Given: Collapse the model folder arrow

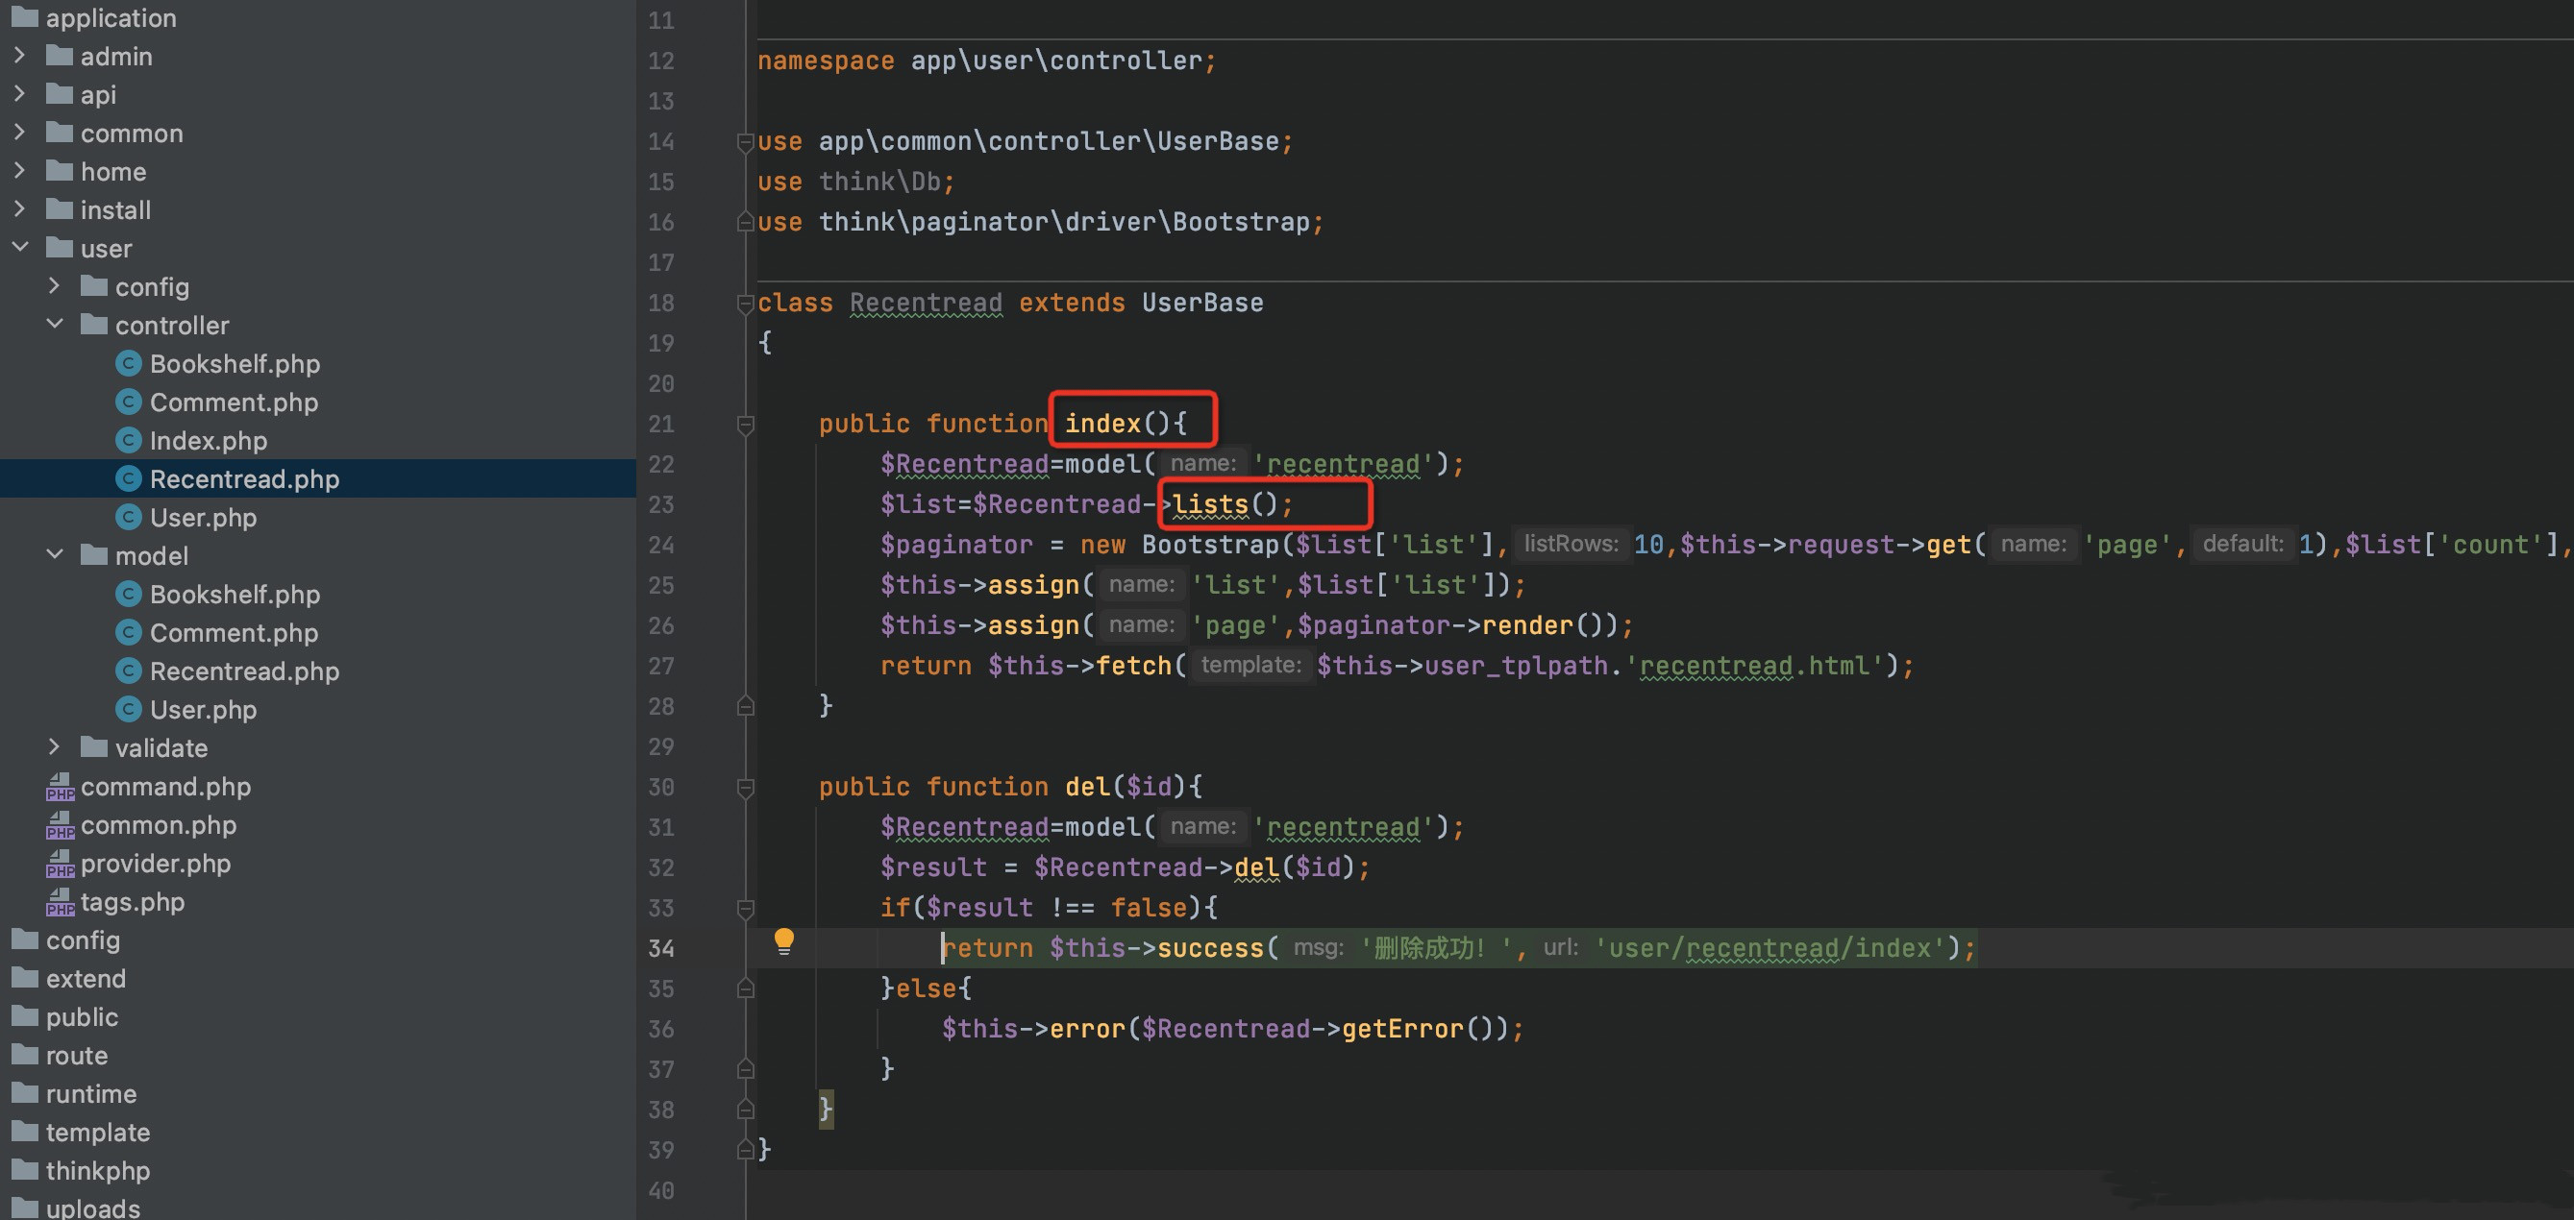Looking at the screenshot, I should 54,554.
